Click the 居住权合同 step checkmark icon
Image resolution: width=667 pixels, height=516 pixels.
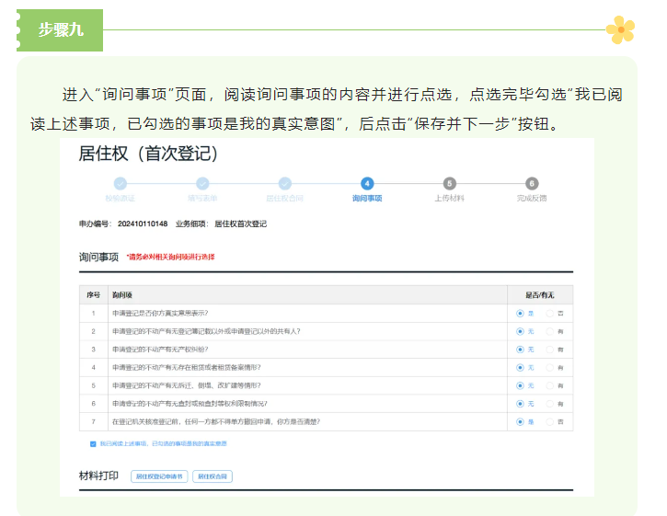click(285, 184)
